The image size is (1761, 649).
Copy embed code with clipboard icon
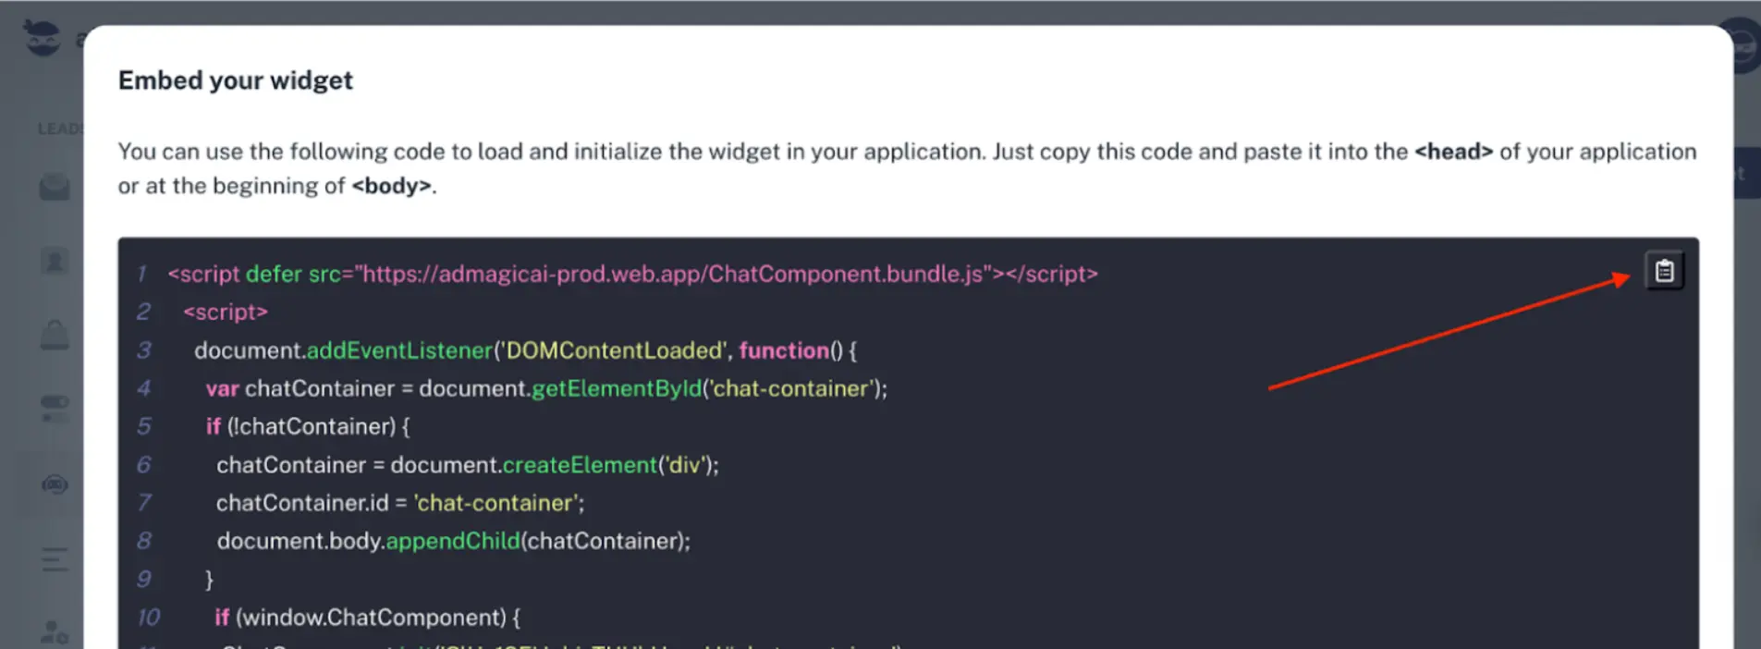tap(1664, 271)
